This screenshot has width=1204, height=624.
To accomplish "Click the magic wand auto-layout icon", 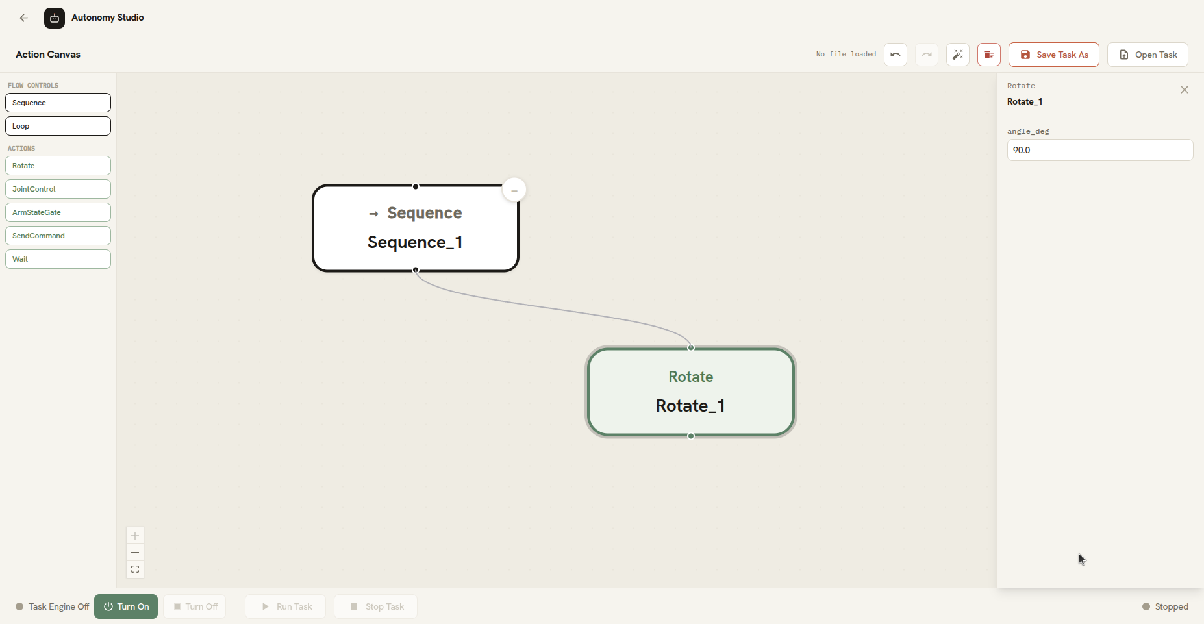I will (958, 55).
